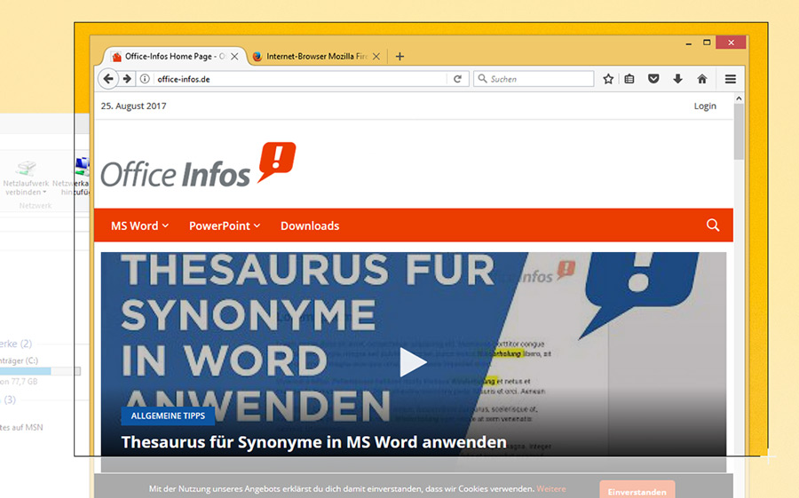Open the Downloads menu item
The width and height of the screenshot is (799, 498).
tap(310, 225)
